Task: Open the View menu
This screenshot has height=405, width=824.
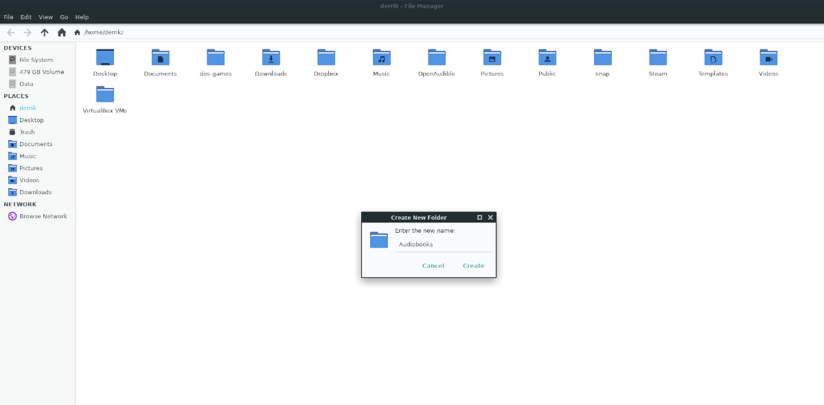Action: point(46,16)
